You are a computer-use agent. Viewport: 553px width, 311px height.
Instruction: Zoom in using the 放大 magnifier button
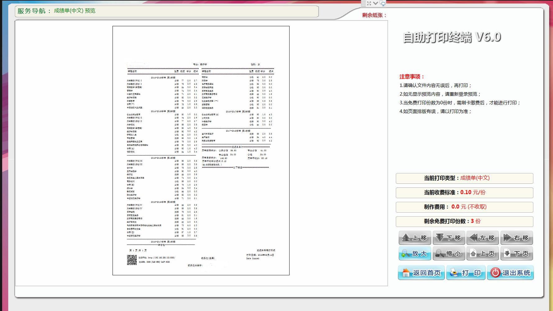(415, 254)
